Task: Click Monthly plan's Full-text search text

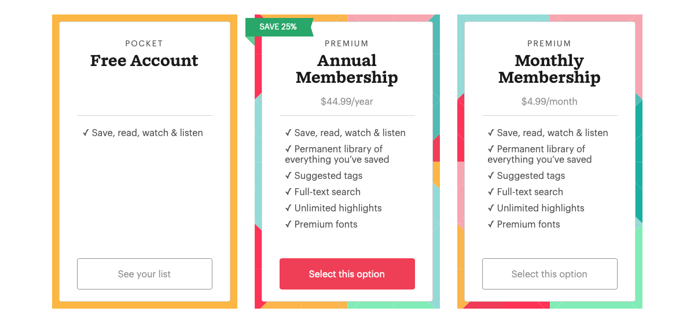Action: click(x=530, y=192)
